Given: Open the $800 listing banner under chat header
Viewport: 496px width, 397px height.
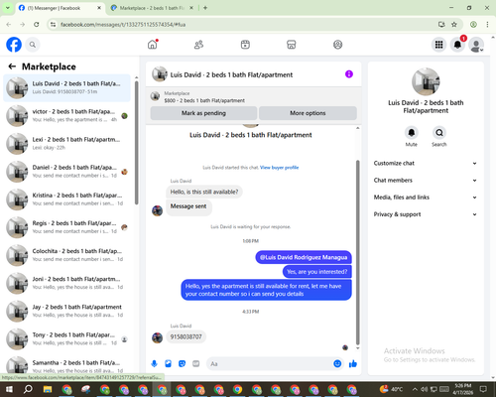Looking at the screenshot, I should point(254,97).
